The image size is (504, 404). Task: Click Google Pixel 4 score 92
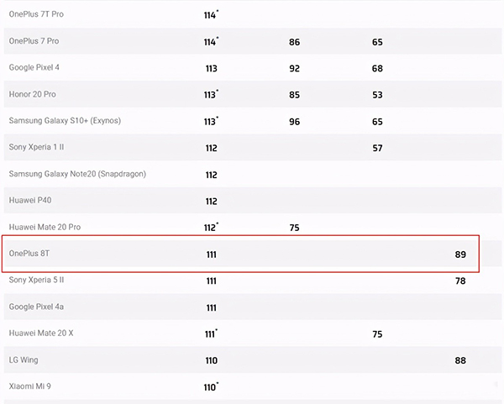click(295, 69)
